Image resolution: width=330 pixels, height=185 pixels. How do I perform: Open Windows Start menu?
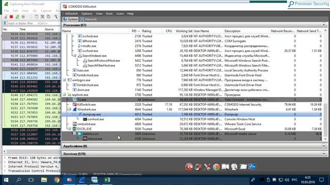coord(6,180)
